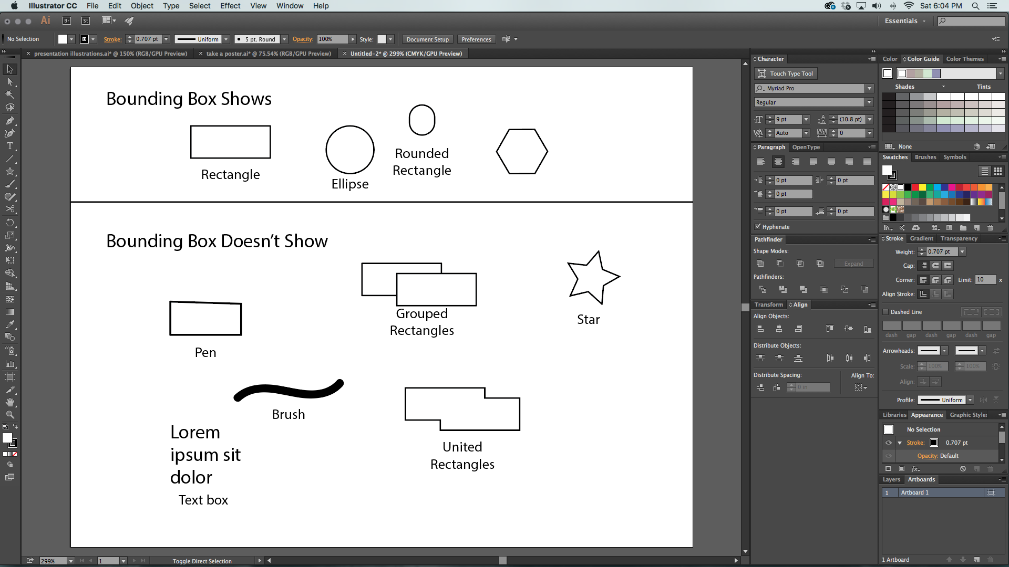Select the Gradient tool in toolbar
Image resolution: width=1009 pixels, height=567 pixels.
[11, 312]
